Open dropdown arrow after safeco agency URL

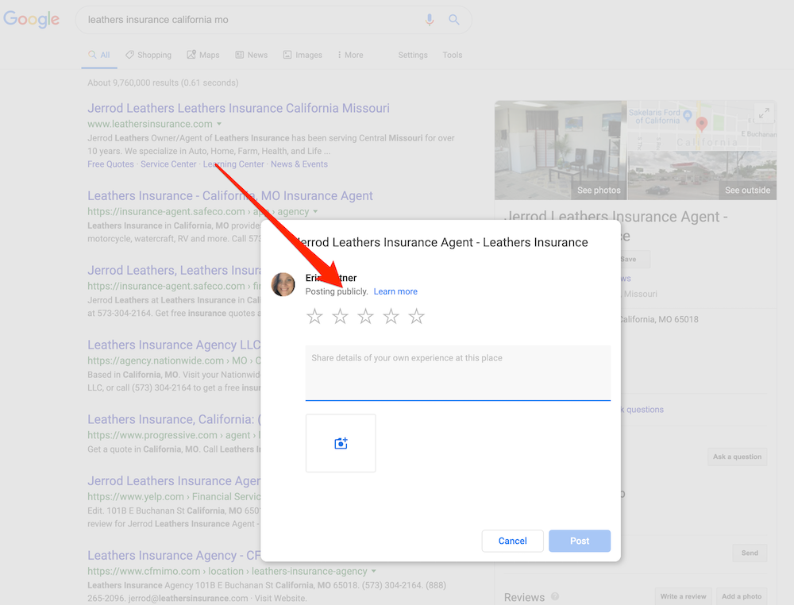(315, 212)
